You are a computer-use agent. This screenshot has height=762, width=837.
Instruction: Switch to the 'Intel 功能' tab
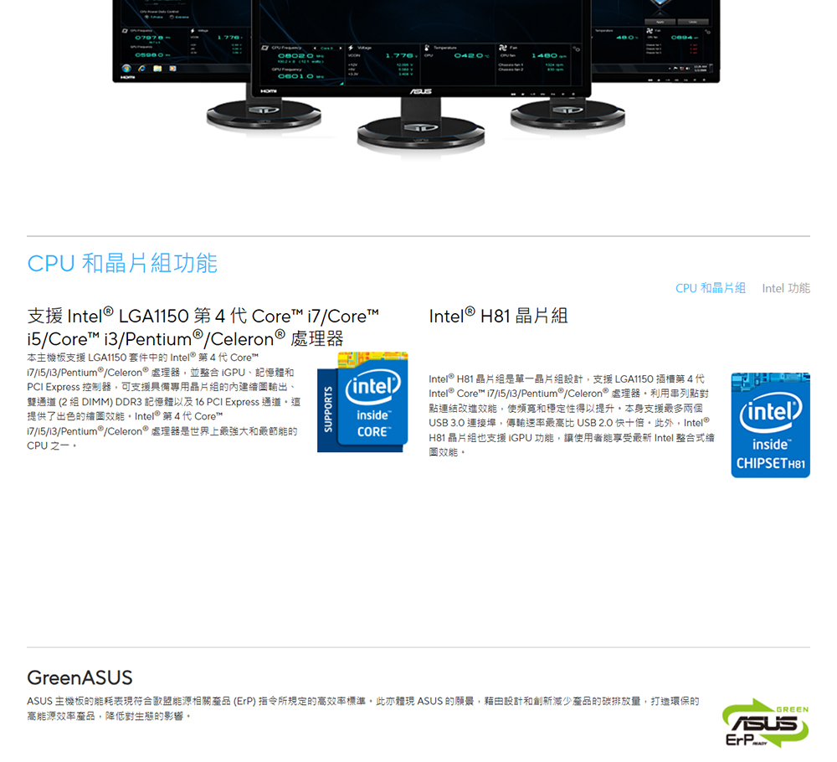pos(786,288)
